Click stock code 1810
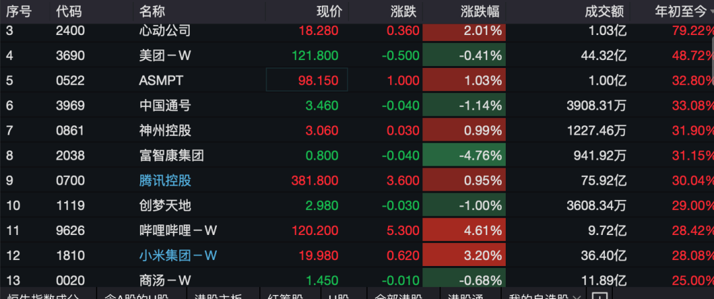714x299 pixels. [x=70, y=255]
